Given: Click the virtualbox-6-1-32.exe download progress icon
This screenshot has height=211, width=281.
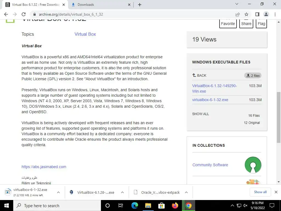Looking at the screenshot, I should [8, 192].
